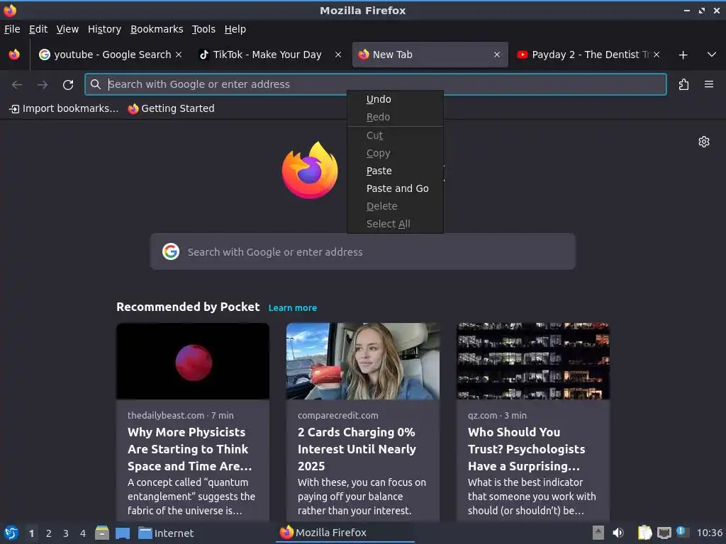Open the Getting Started bookmark

(x=172, y=108)
